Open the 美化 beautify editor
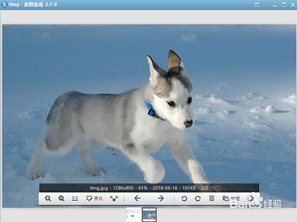297x222 pixels. [94, 198]
